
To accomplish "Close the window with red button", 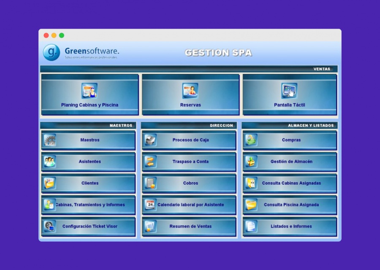I will 46,35.
